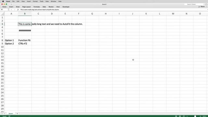Select the 'CTRL+F2' cell
Screen dimensions: 208x117
click(25, 44)
